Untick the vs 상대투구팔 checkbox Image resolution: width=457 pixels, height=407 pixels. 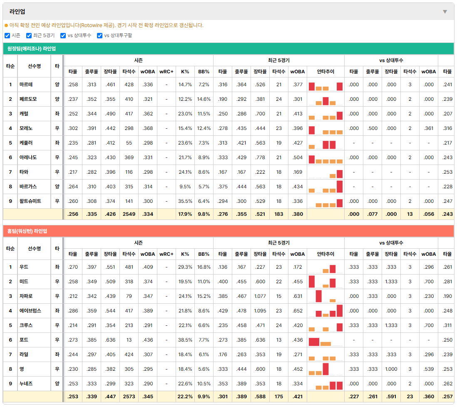coord(99,35)
